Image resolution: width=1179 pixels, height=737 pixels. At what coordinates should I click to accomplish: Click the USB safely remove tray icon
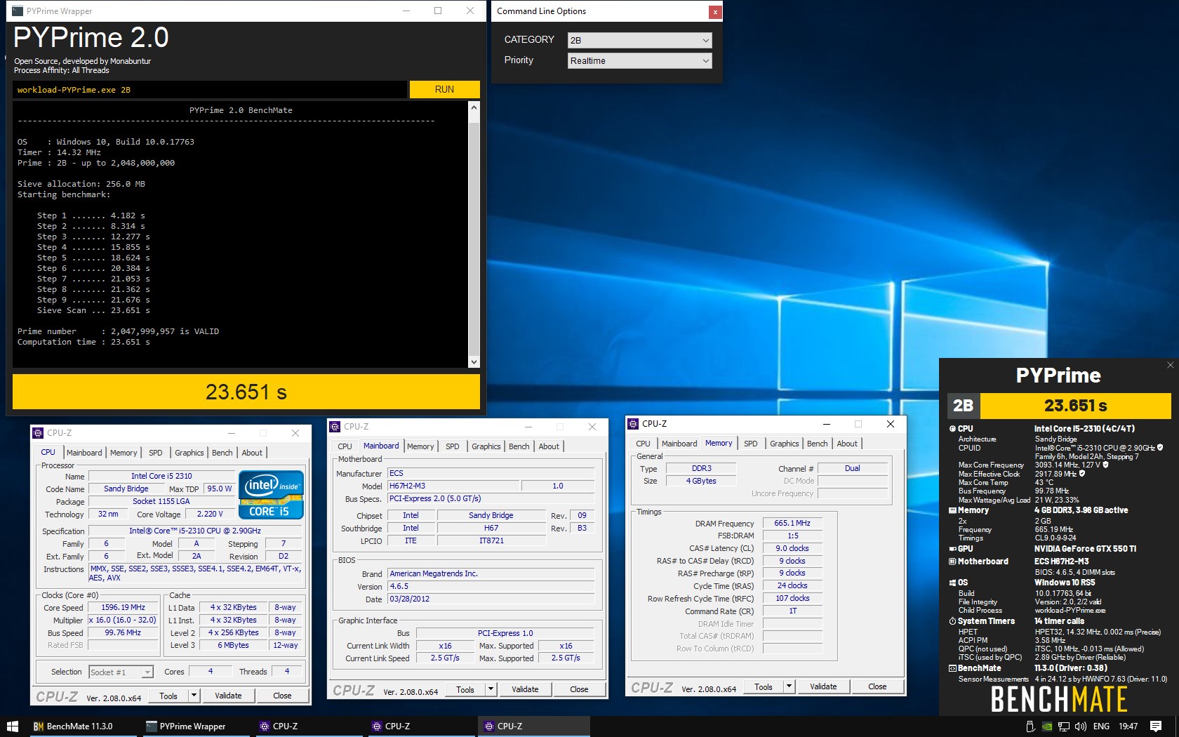tap(1030, 726)
